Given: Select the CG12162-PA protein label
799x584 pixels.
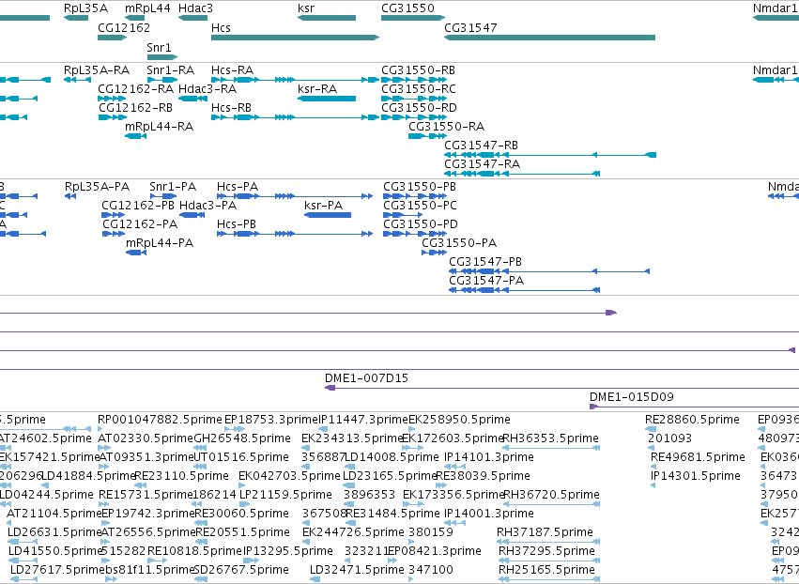Looking at the screenshot, I should 140,224.
